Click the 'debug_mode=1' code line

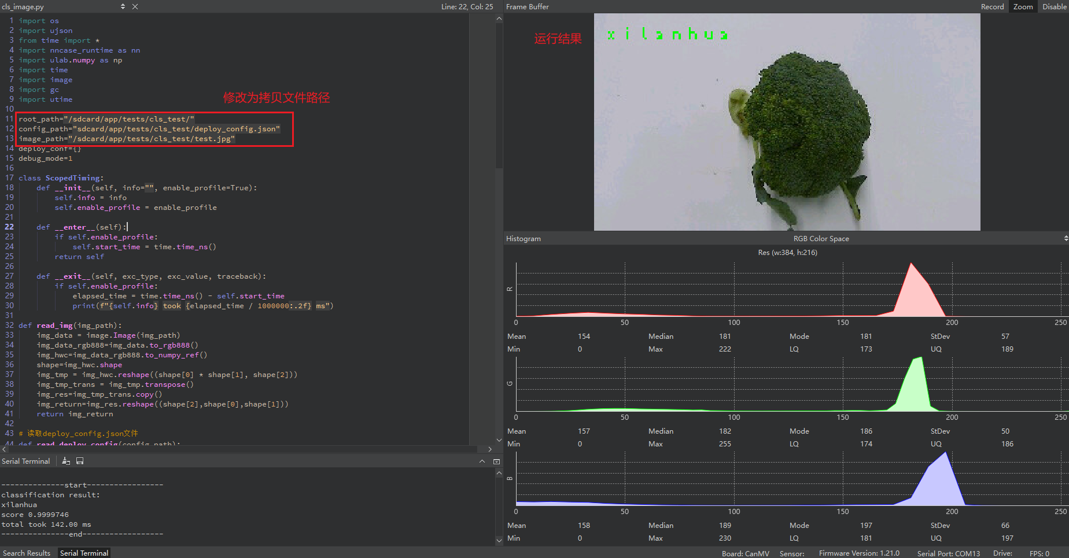(x=46, y=158)
